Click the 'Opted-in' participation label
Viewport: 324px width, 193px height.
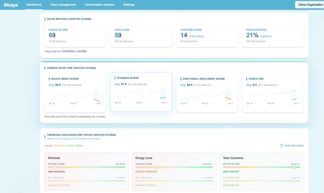click(265, 36)
